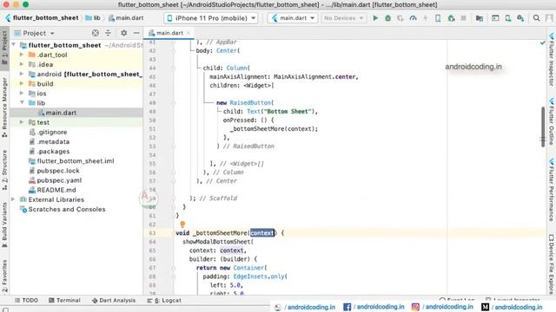556x312 pixels.
Task: Open the Terminal tool window tab
Action: 64,301
